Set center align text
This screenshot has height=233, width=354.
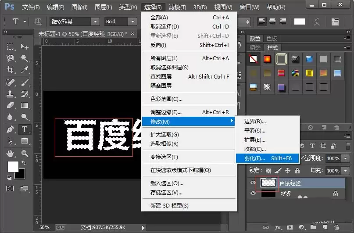(x=272, y=22)
